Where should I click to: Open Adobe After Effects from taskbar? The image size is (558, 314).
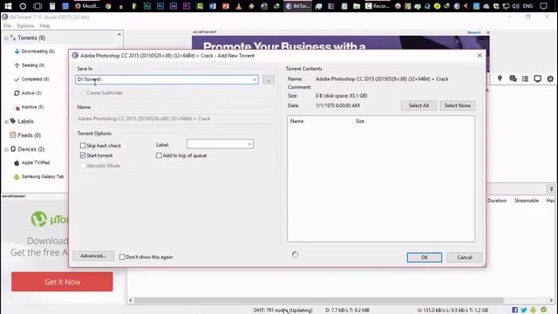pos(174,6)
